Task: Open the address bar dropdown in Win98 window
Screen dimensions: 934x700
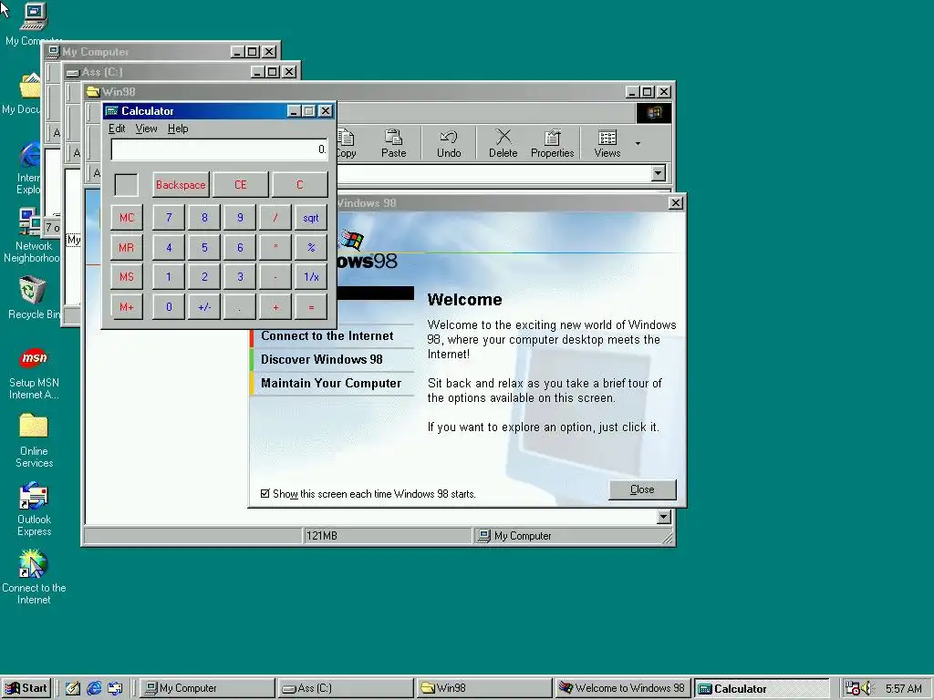Action: (659, 173)
